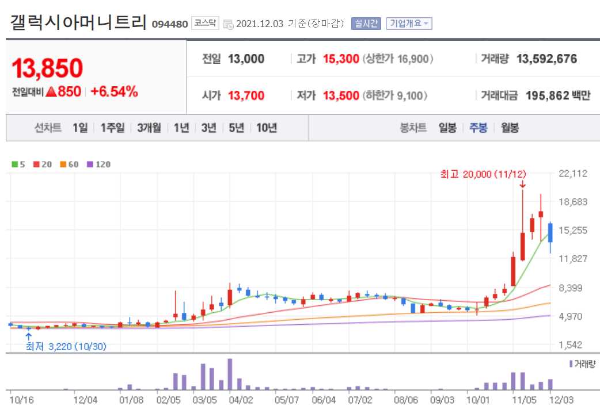Click the 07/02 x-axis date label

coord(360,400)
